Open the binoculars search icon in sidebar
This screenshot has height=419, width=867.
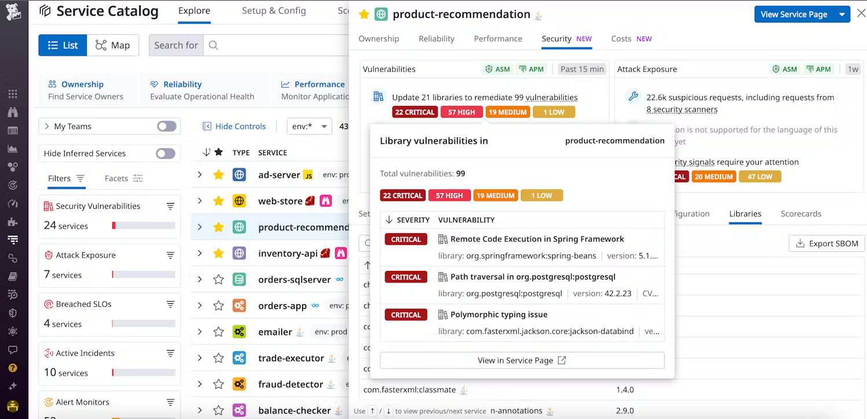tap(13, 112)
